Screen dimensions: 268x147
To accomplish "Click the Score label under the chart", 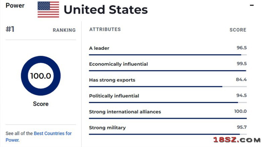I will click(41, 104).
